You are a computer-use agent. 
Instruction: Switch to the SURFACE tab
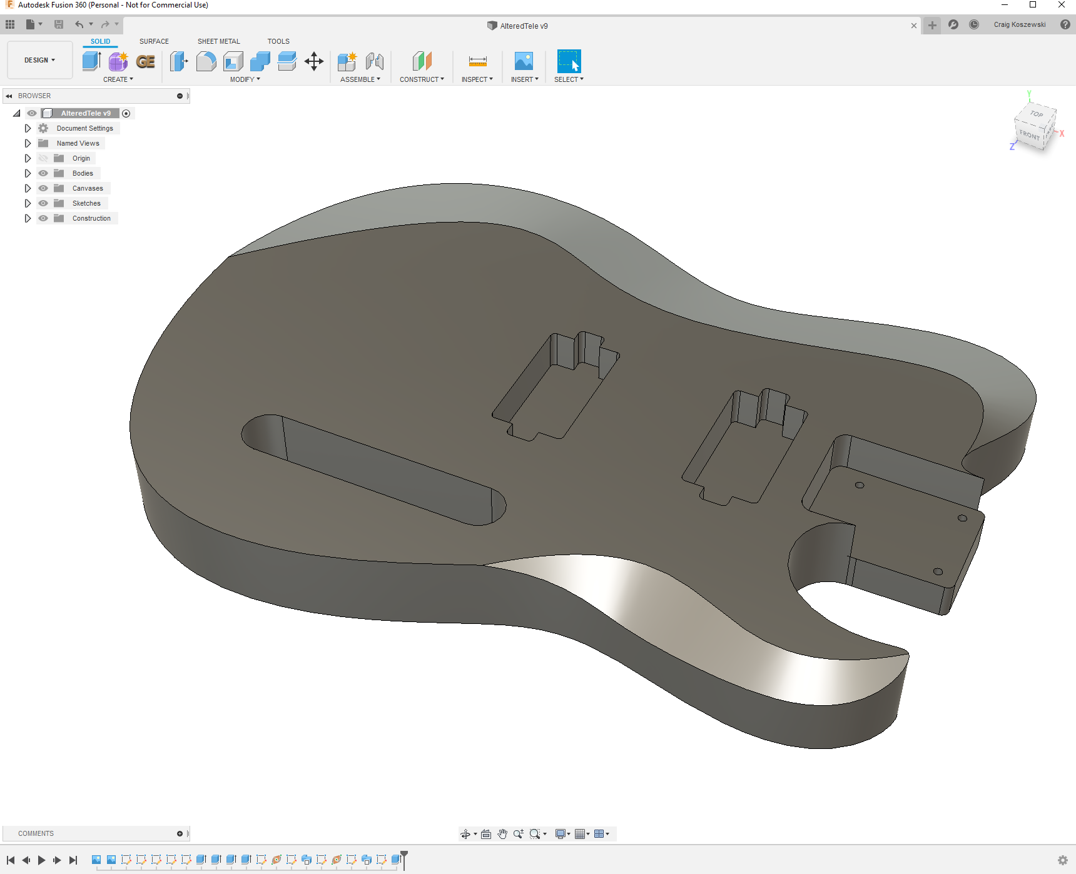pos(154,41)
